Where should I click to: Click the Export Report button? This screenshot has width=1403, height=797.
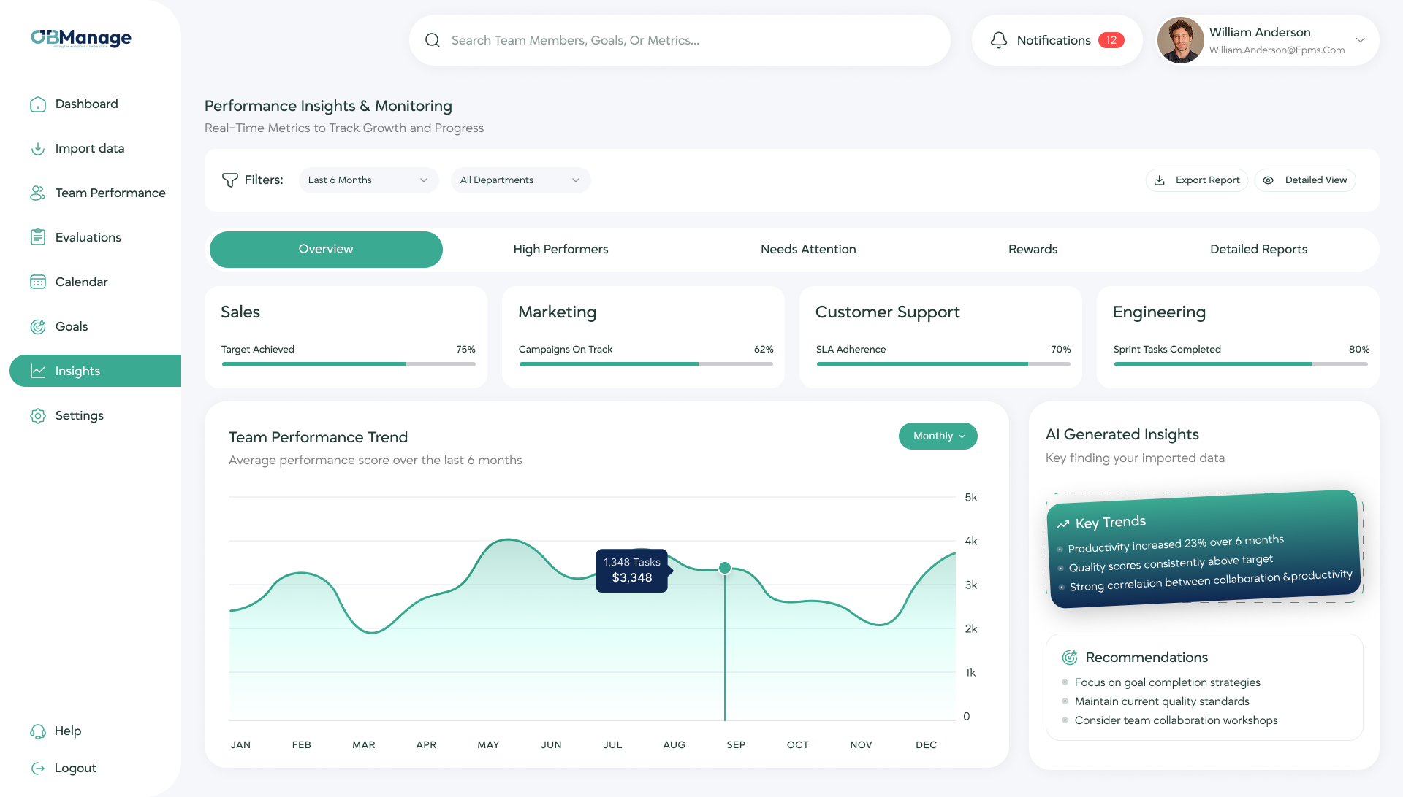1197,180
